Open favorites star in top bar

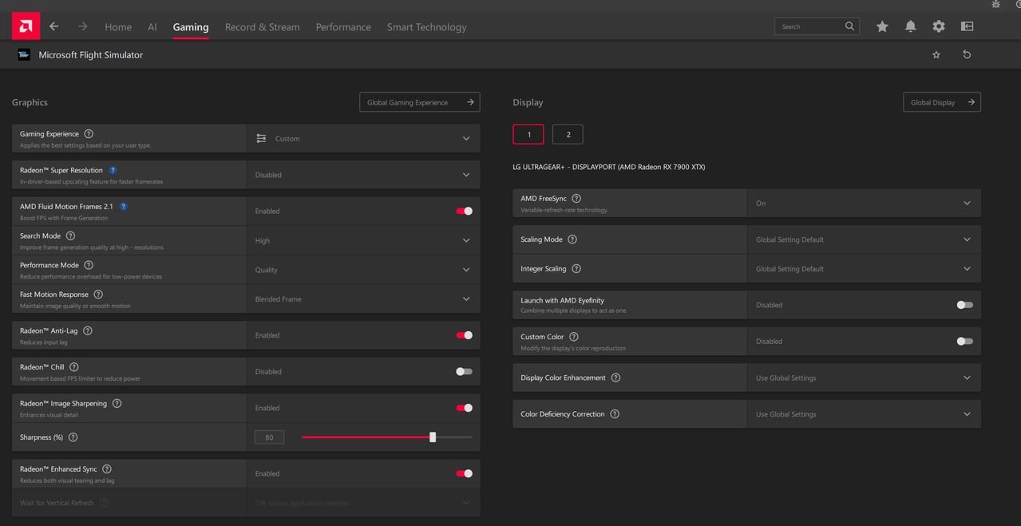pyautogui.click(x=882, y=26)
